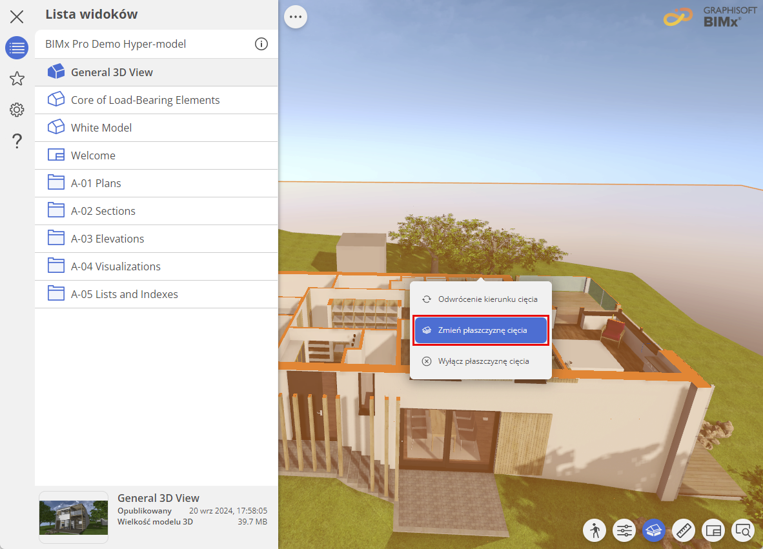This screenshot has width=763, height=549.
Task: Open the view list sidebar icon
Action: click(x=17, y=48)
